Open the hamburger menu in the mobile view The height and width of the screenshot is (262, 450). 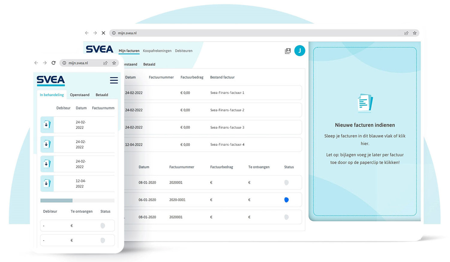pos(114,80)
